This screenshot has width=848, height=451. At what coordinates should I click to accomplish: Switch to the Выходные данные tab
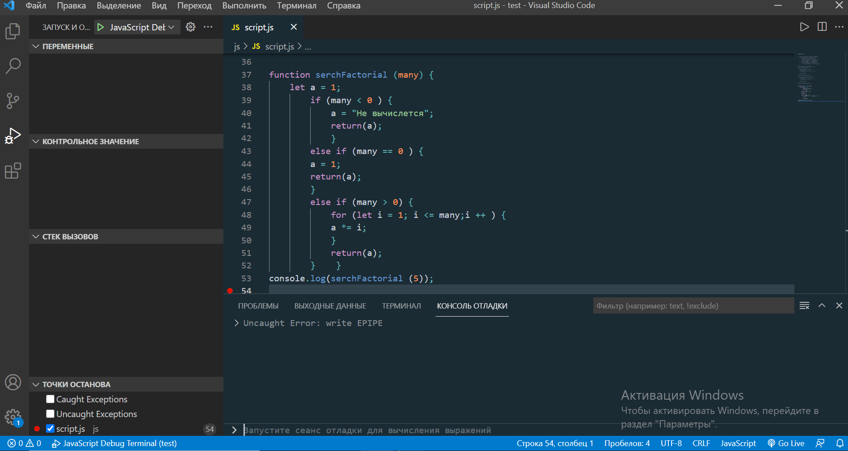point(330,306)
